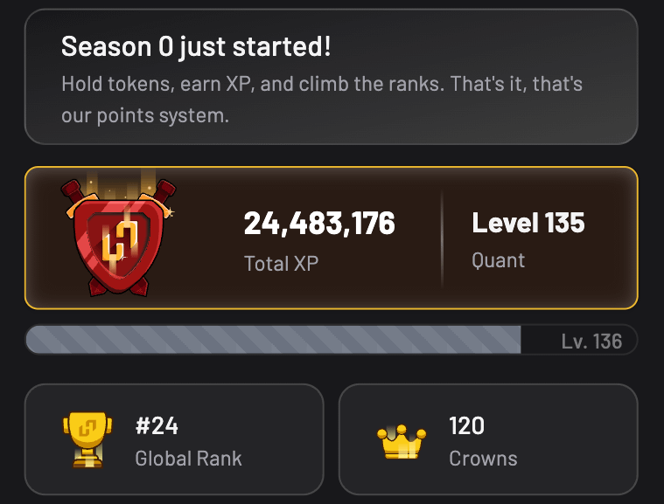Viewport: 664px width, 504px height.
Task: Click the 120 crowns count
Action: coord(466,425)
